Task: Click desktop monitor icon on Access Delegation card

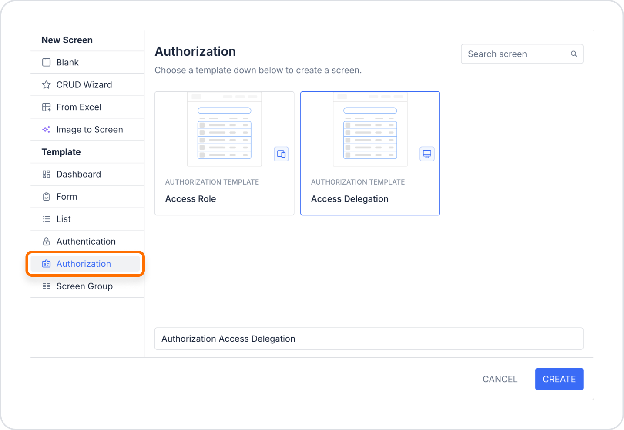Action: pos(427,154)
